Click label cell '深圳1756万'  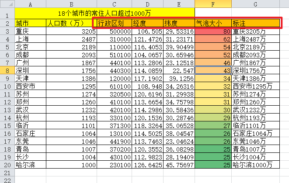coord(255,70)
